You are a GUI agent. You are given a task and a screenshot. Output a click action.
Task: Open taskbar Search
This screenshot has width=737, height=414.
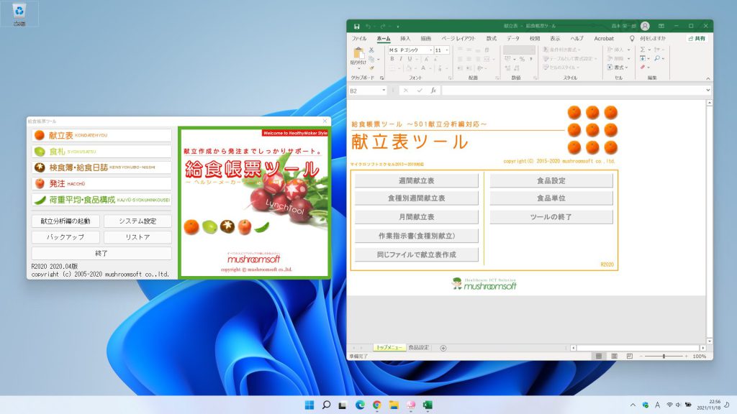click(326, 405)
